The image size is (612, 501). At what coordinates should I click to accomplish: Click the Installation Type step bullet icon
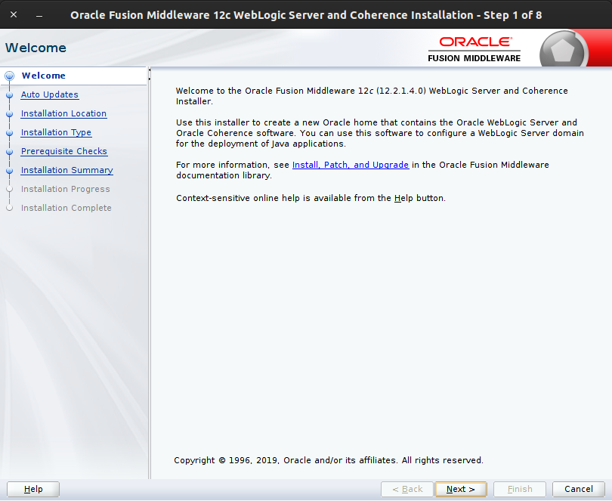point(9,133)
